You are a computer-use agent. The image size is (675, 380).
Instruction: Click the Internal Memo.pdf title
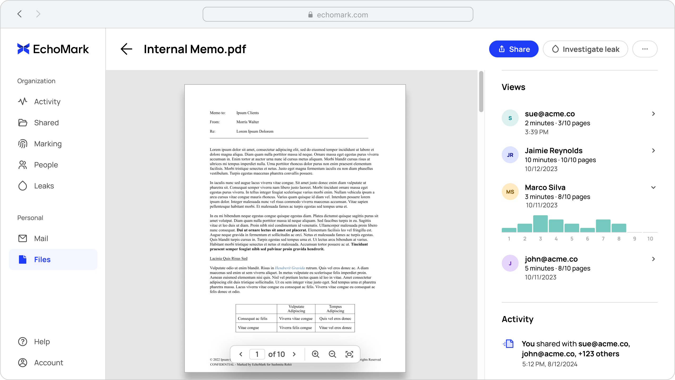click(195, 49)
